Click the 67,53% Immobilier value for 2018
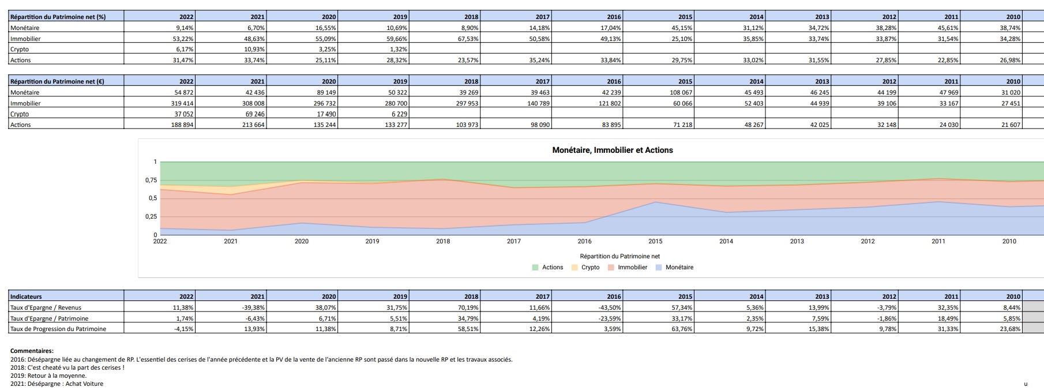 click(444, 39)
